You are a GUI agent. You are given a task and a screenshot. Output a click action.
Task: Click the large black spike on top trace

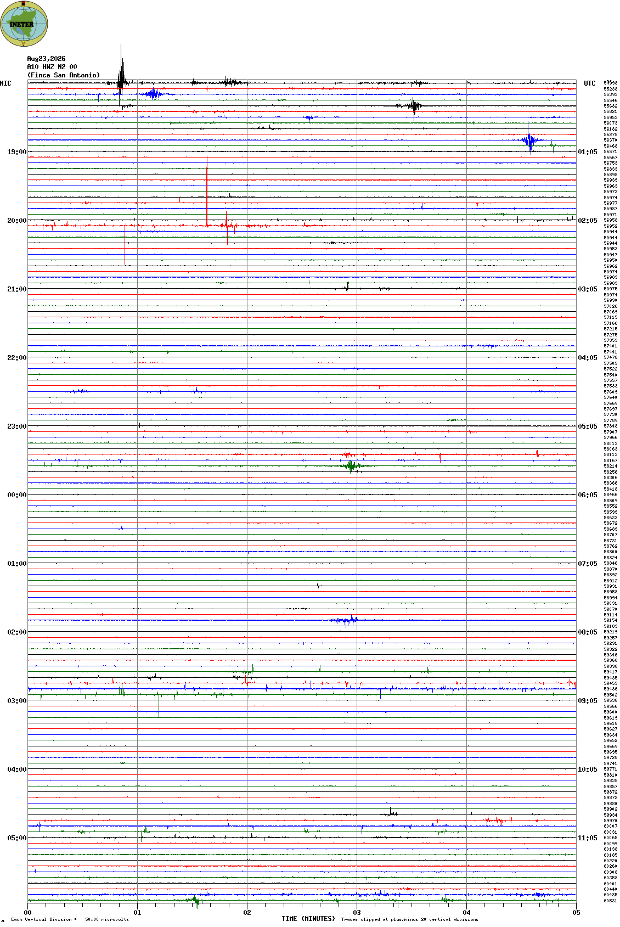121,74
